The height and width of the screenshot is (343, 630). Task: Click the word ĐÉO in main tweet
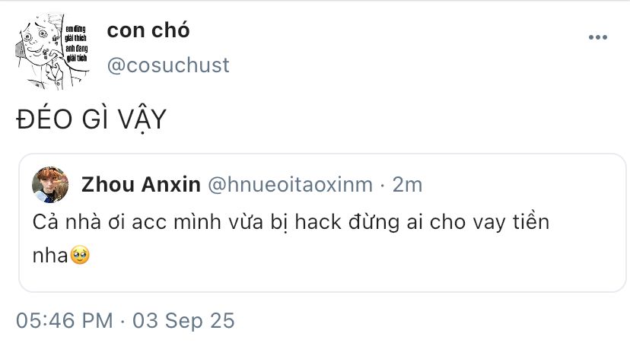[45, 119]
